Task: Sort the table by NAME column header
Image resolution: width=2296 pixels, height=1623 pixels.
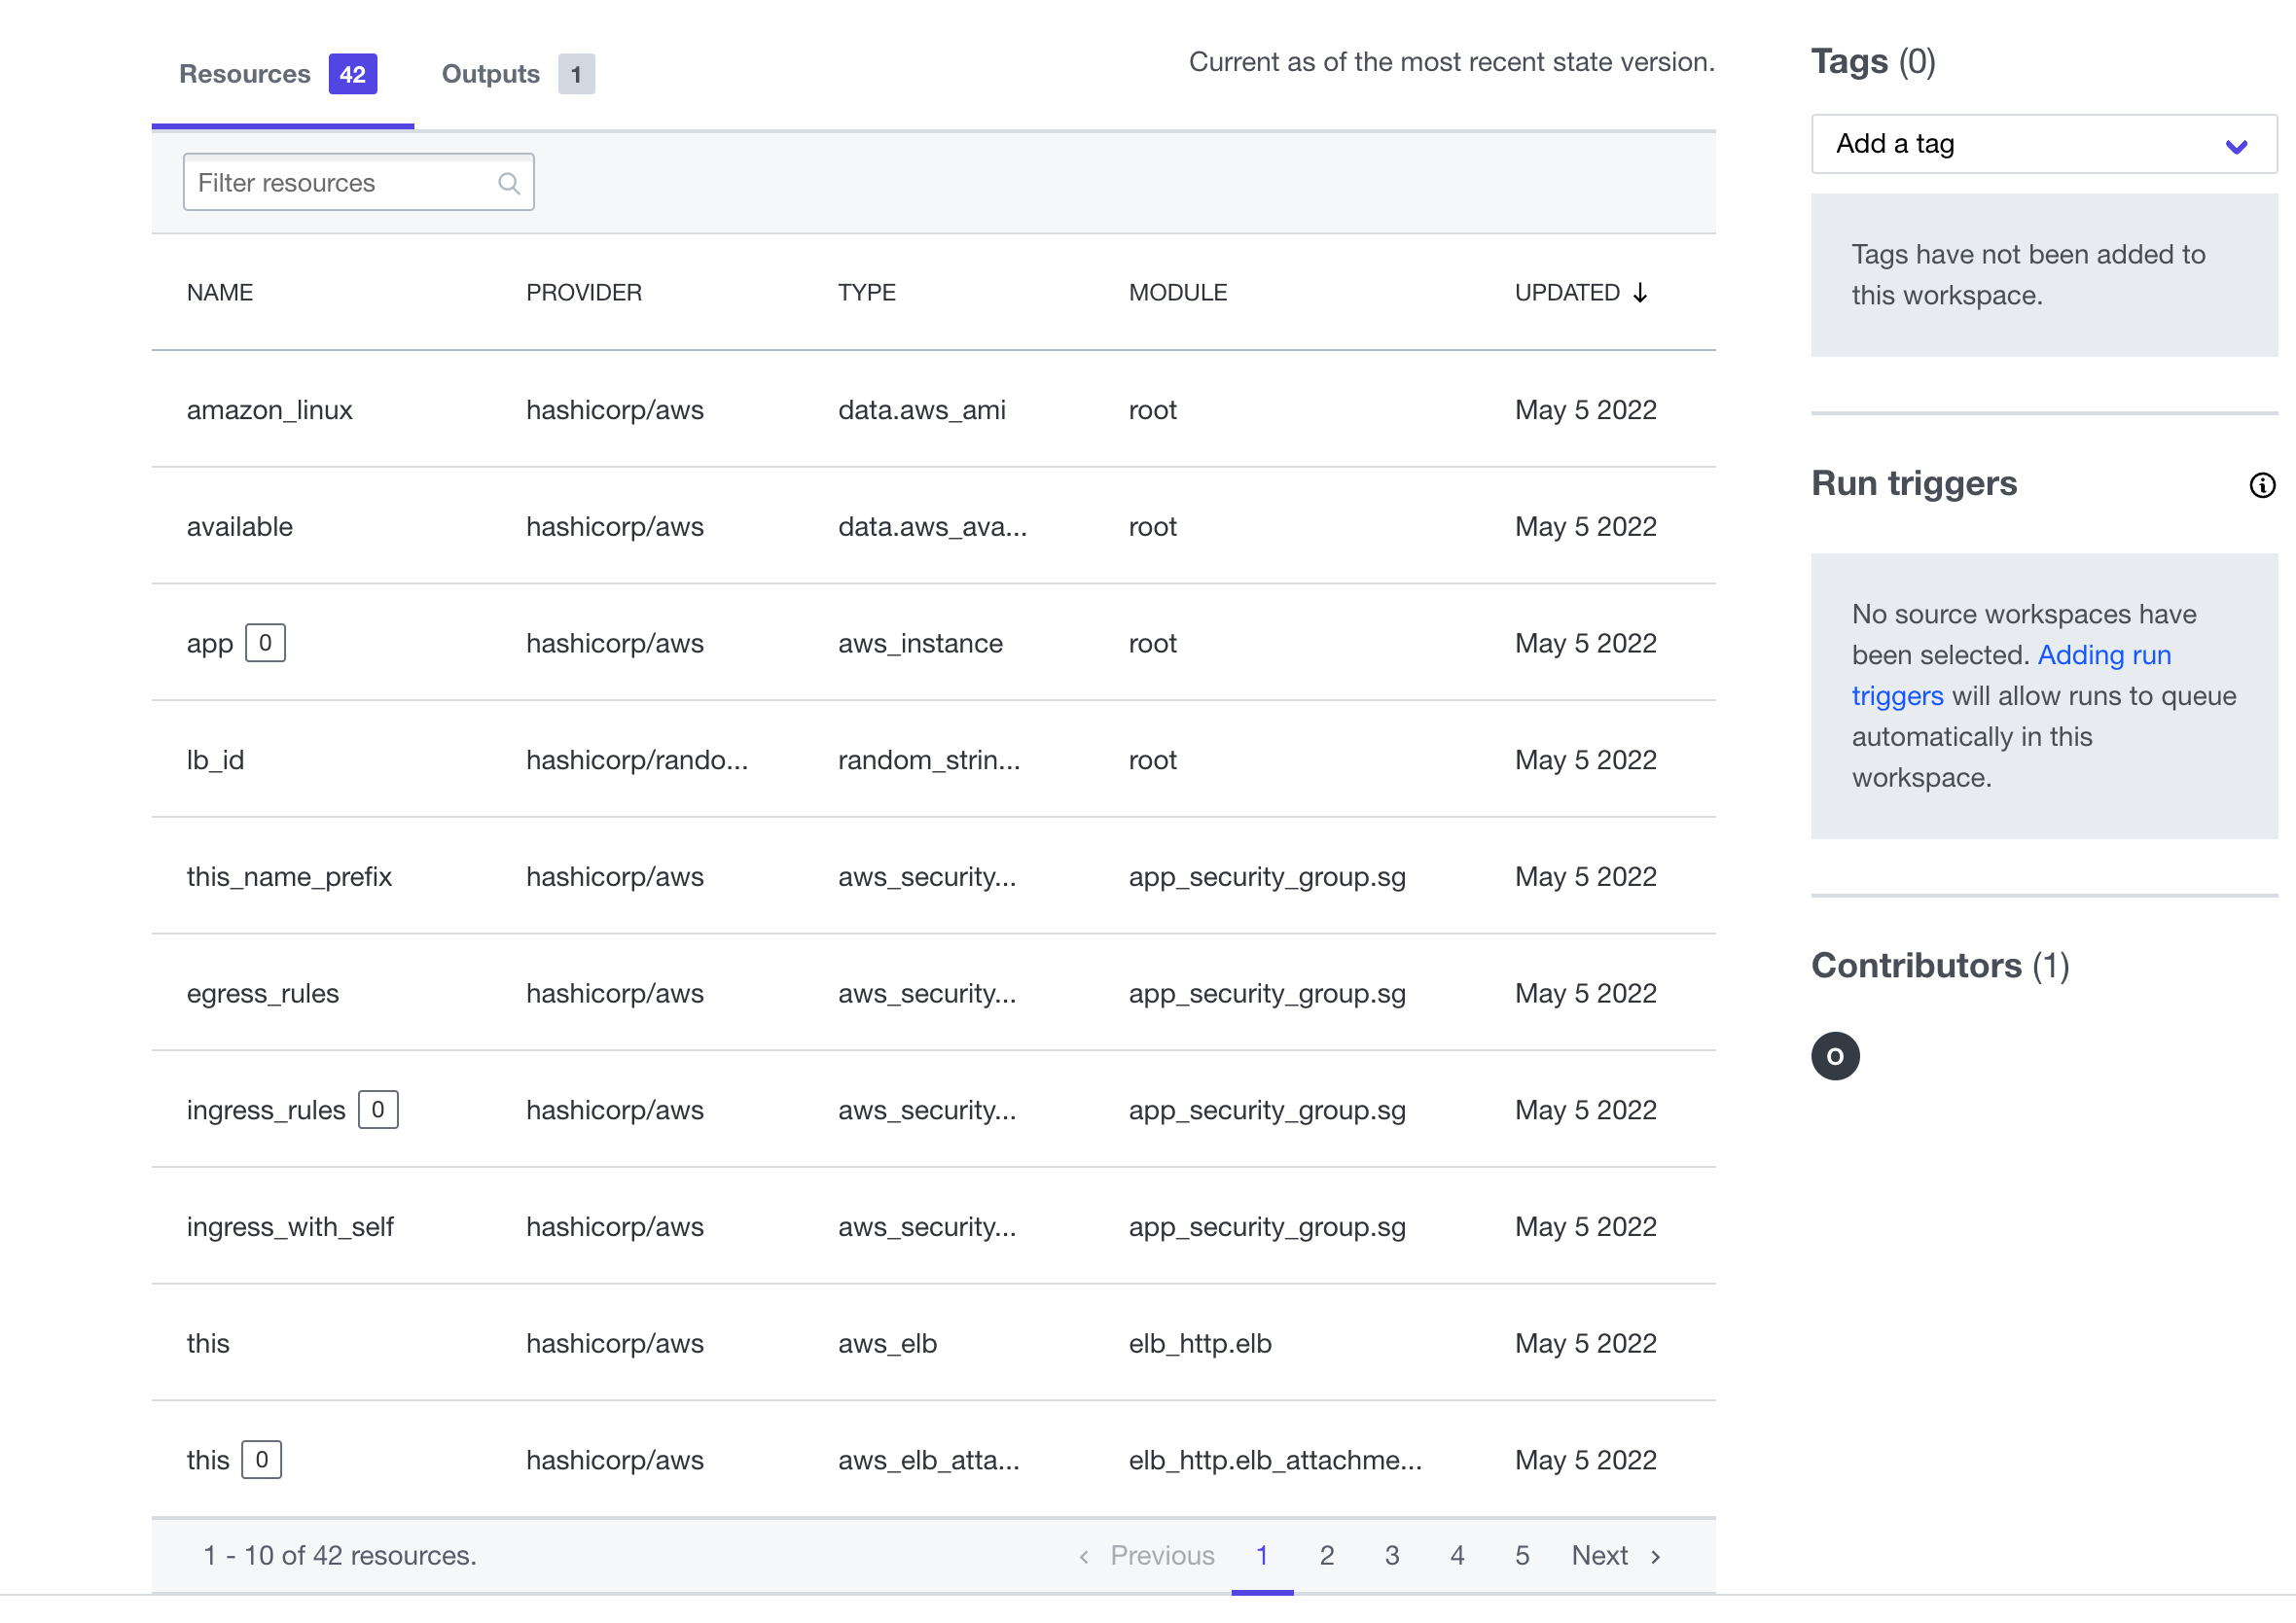Action: pyautogui.click(x=220, y=293)
